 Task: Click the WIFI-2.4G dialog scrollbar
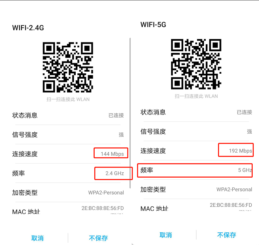click(130, 113)
